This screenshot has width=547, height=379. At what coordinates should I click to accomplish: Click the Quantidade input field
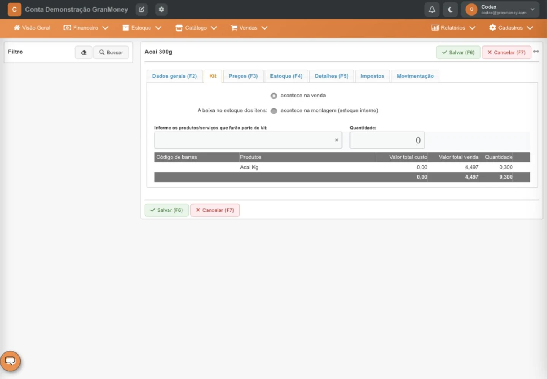[x=387, y=140]
